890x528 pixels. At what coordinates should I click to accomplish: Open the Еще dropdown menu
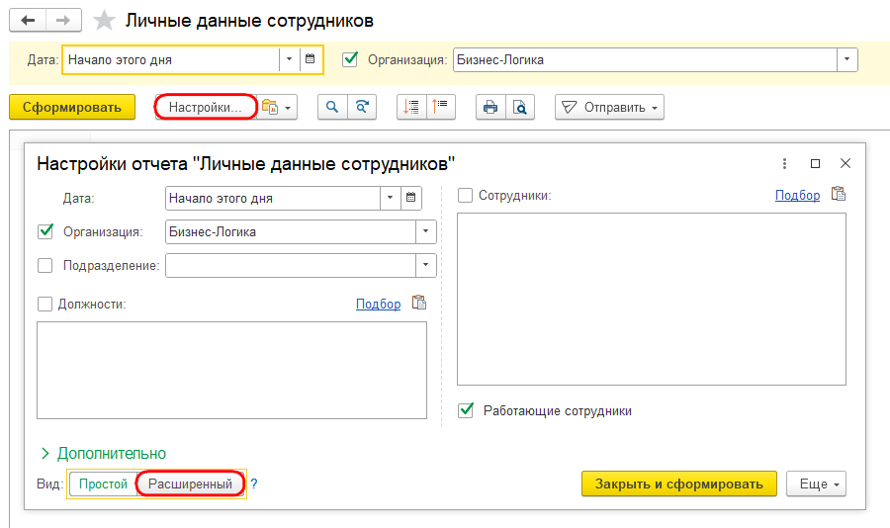(x=816, y=484)
